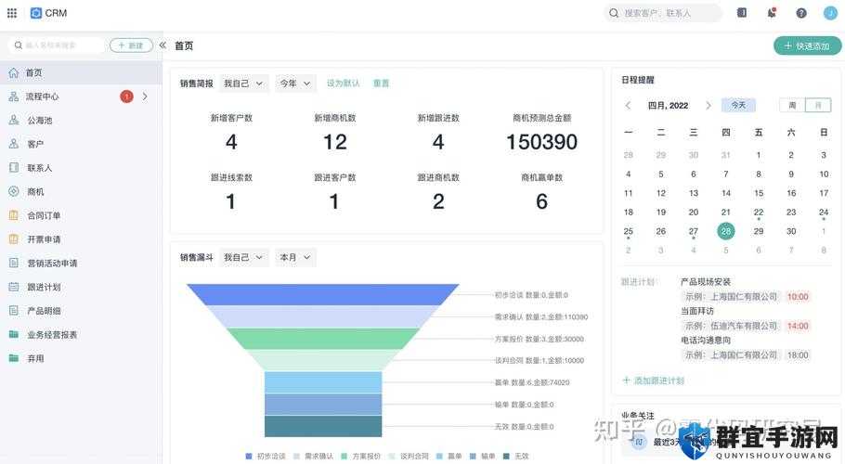Expand 流程中心 with its arrow
Screen dimensions: 845x464
[145, 97]
